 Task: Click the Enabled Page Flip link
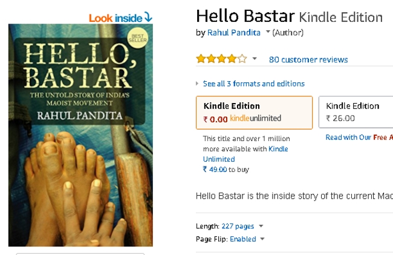point(243,239)
